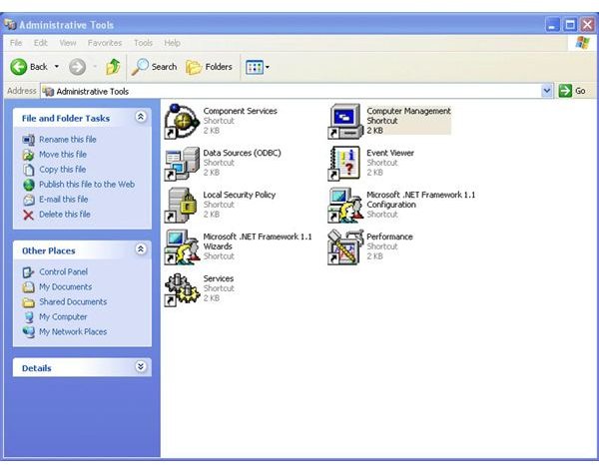Viewport: 599px width, 465px height.
Task: Open the Views dropdown arrow
Action: pyautogui.click(x=268, y=67)
